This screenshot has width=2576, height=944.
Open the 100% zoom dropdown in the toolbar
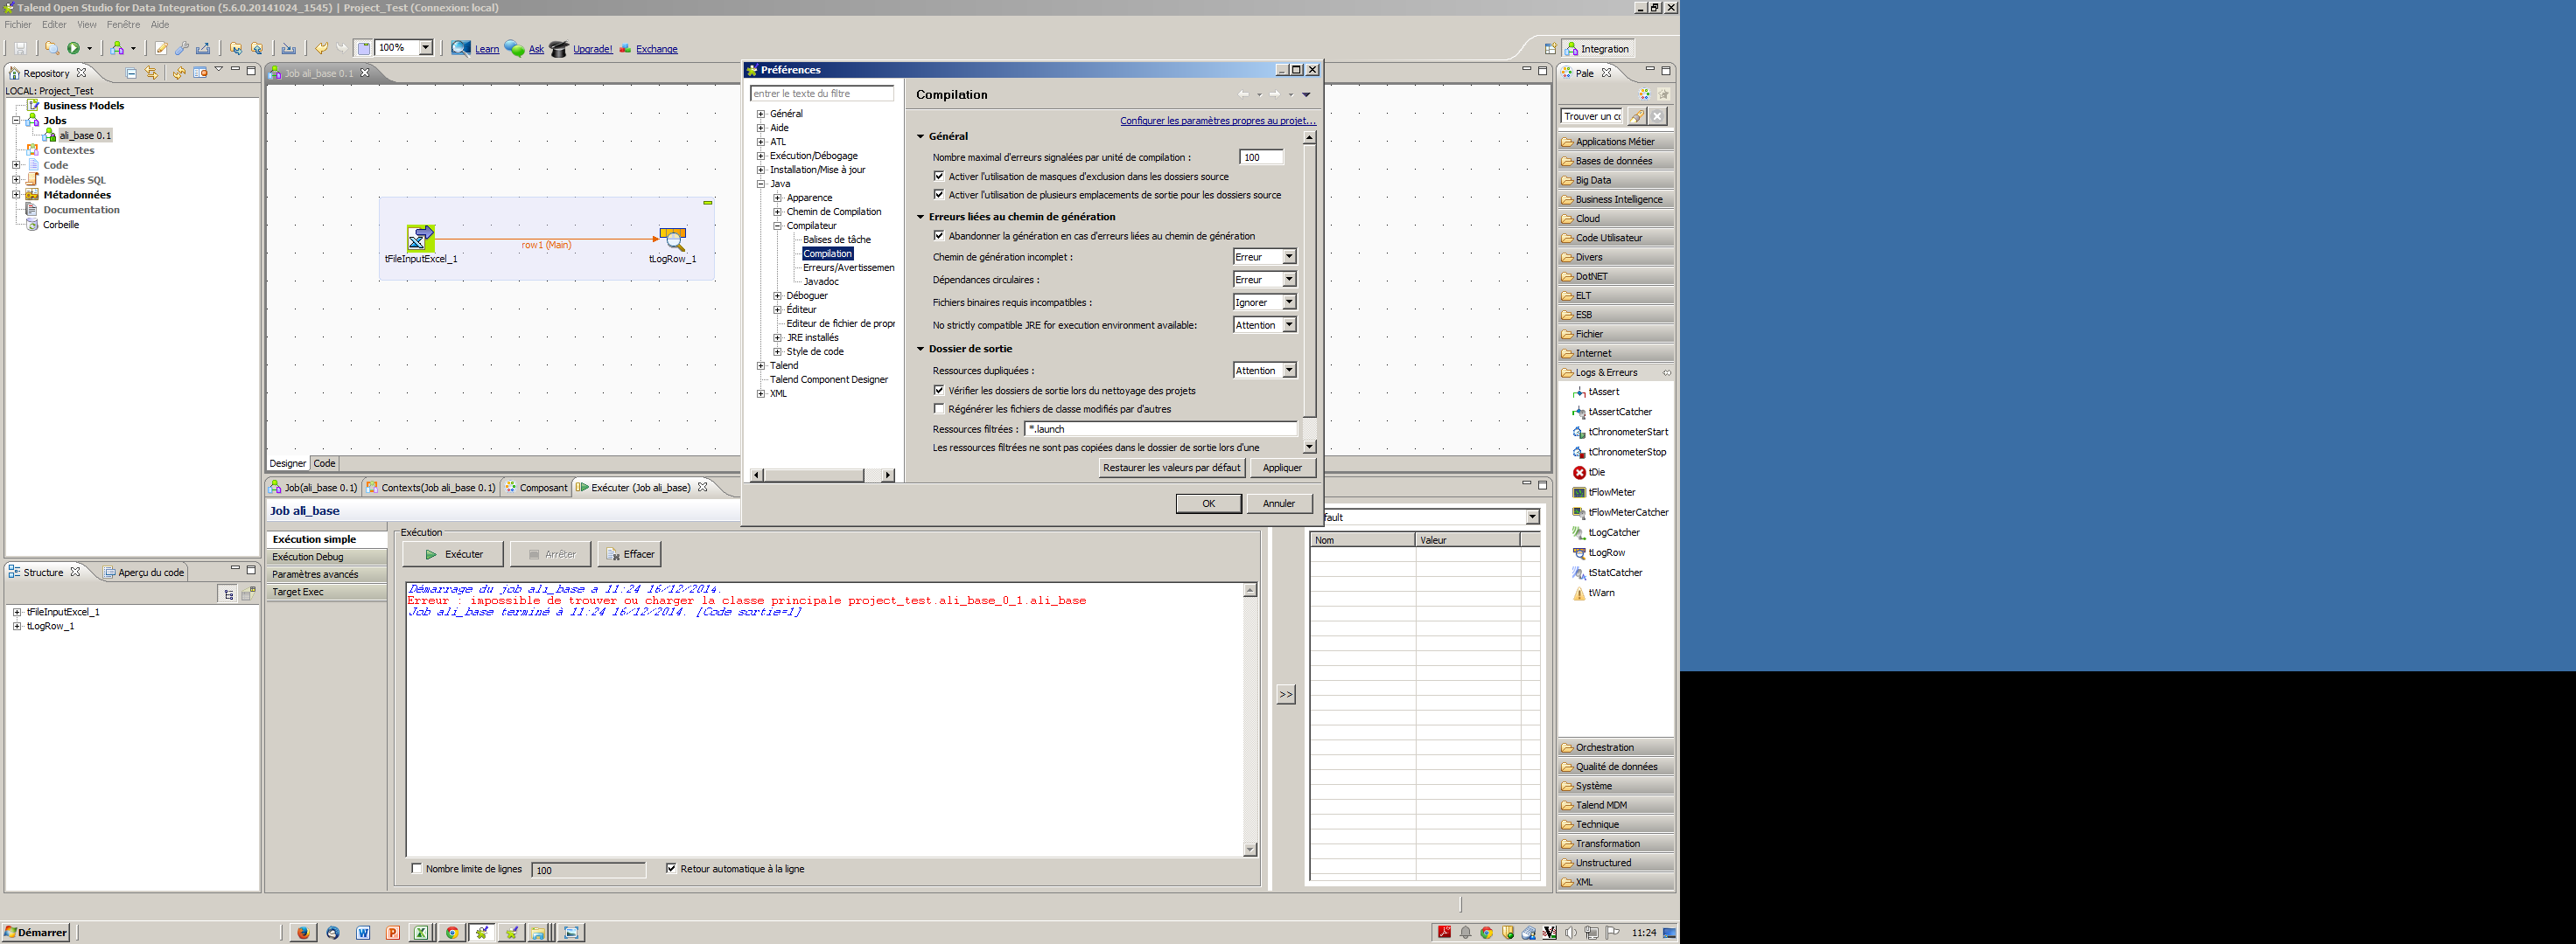pyautogui.click(x=425, y=48)
